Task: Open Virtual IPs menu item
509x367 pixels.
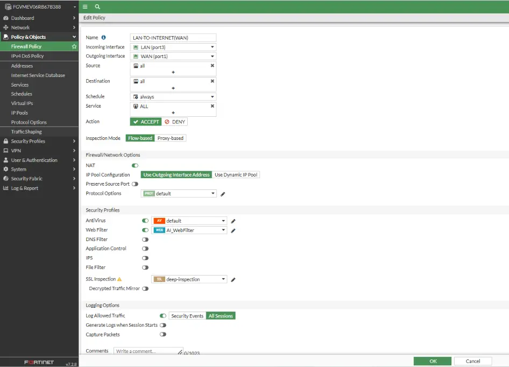Action: pos(39,103)
